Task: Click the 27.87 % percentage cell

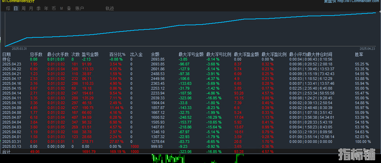Action: click(x=117, y=142)
